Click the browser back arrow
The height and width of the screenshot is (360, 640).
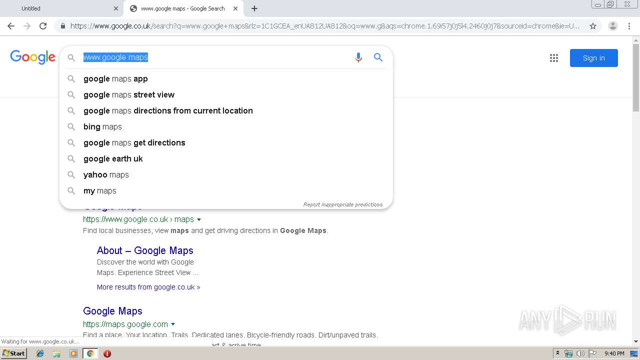pyautogui.click(x=11, y=26)
